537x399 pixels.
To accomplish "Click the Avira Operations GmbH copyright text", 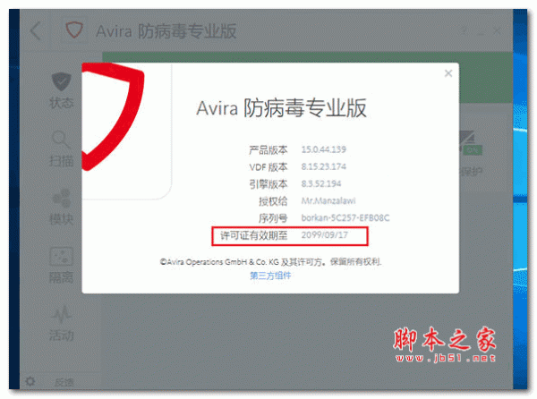I will (270, 262).
